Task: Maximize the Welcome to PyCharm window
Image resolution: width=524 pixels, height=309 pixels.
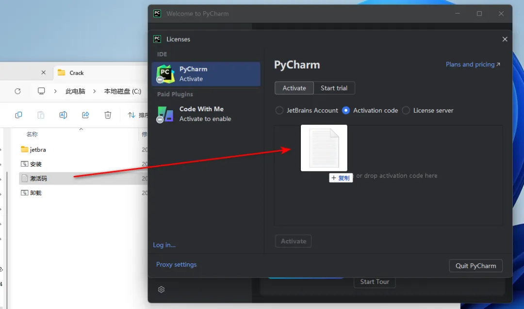Action: pyautogui.click(x=479, y=14)
